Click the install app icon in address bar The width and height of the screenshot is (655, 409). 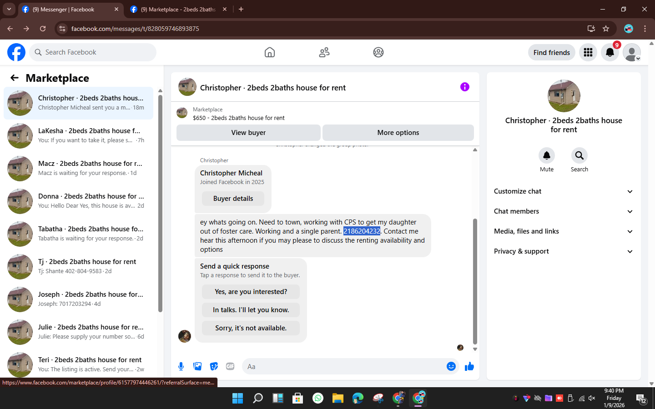coord(591,29)
